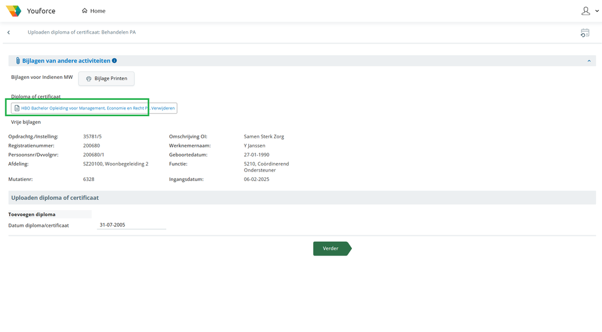Select employee name Y Janssen

click(254, 146)
